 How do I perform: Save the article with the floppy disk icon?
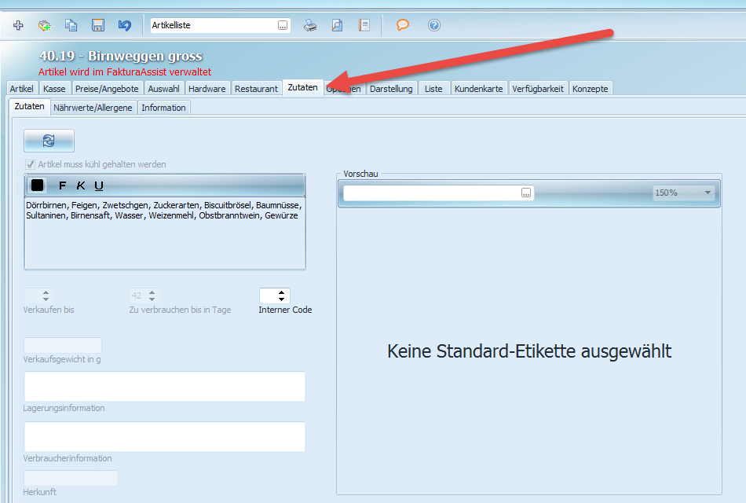click(98, 25)
